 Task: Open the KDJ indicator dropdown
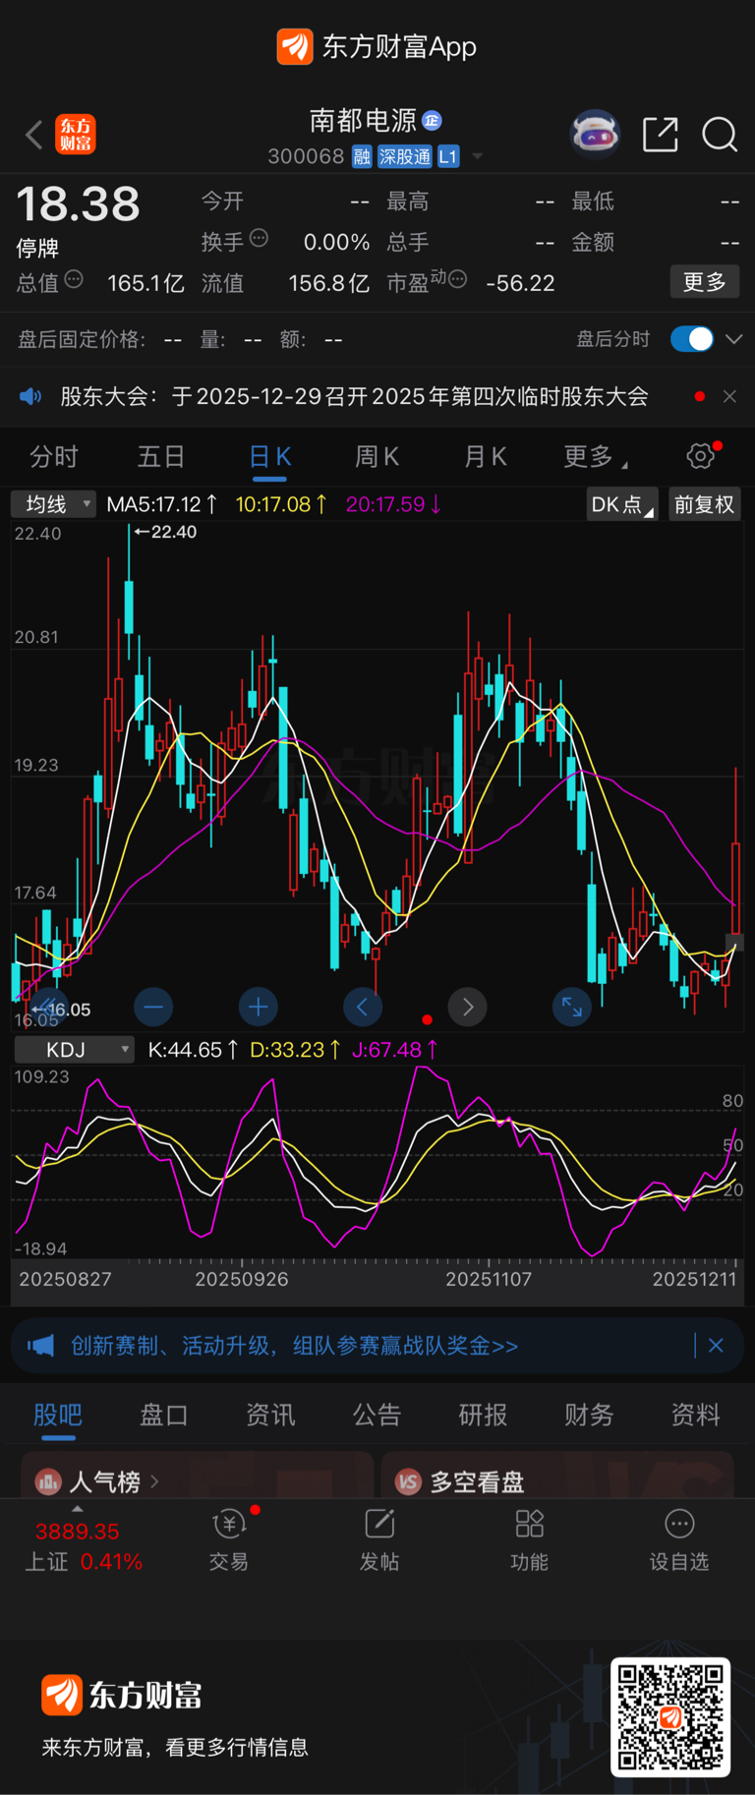74,1050
